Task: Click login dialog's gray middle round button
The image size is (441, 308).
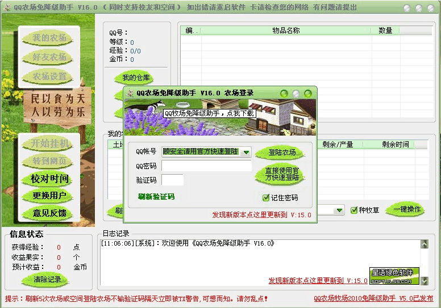Action: pyautogui.click(x=296, y=94)
